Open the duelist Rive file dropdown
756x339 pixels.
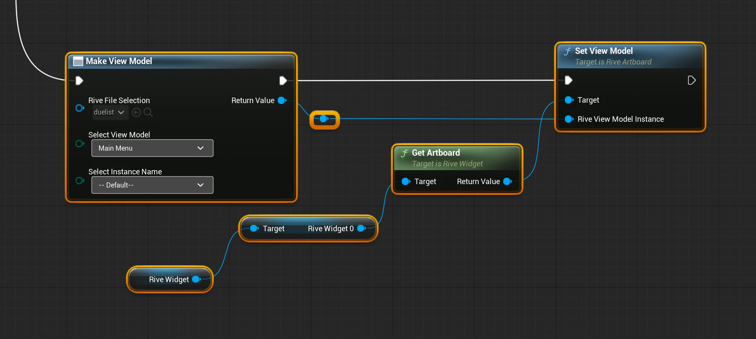coord(110,112)
